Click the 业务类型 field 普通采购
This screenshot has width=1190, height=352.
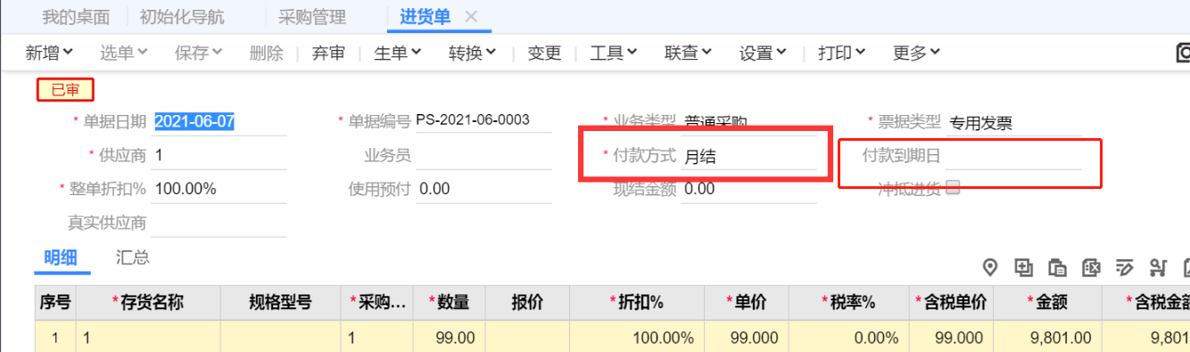point(748,122)
